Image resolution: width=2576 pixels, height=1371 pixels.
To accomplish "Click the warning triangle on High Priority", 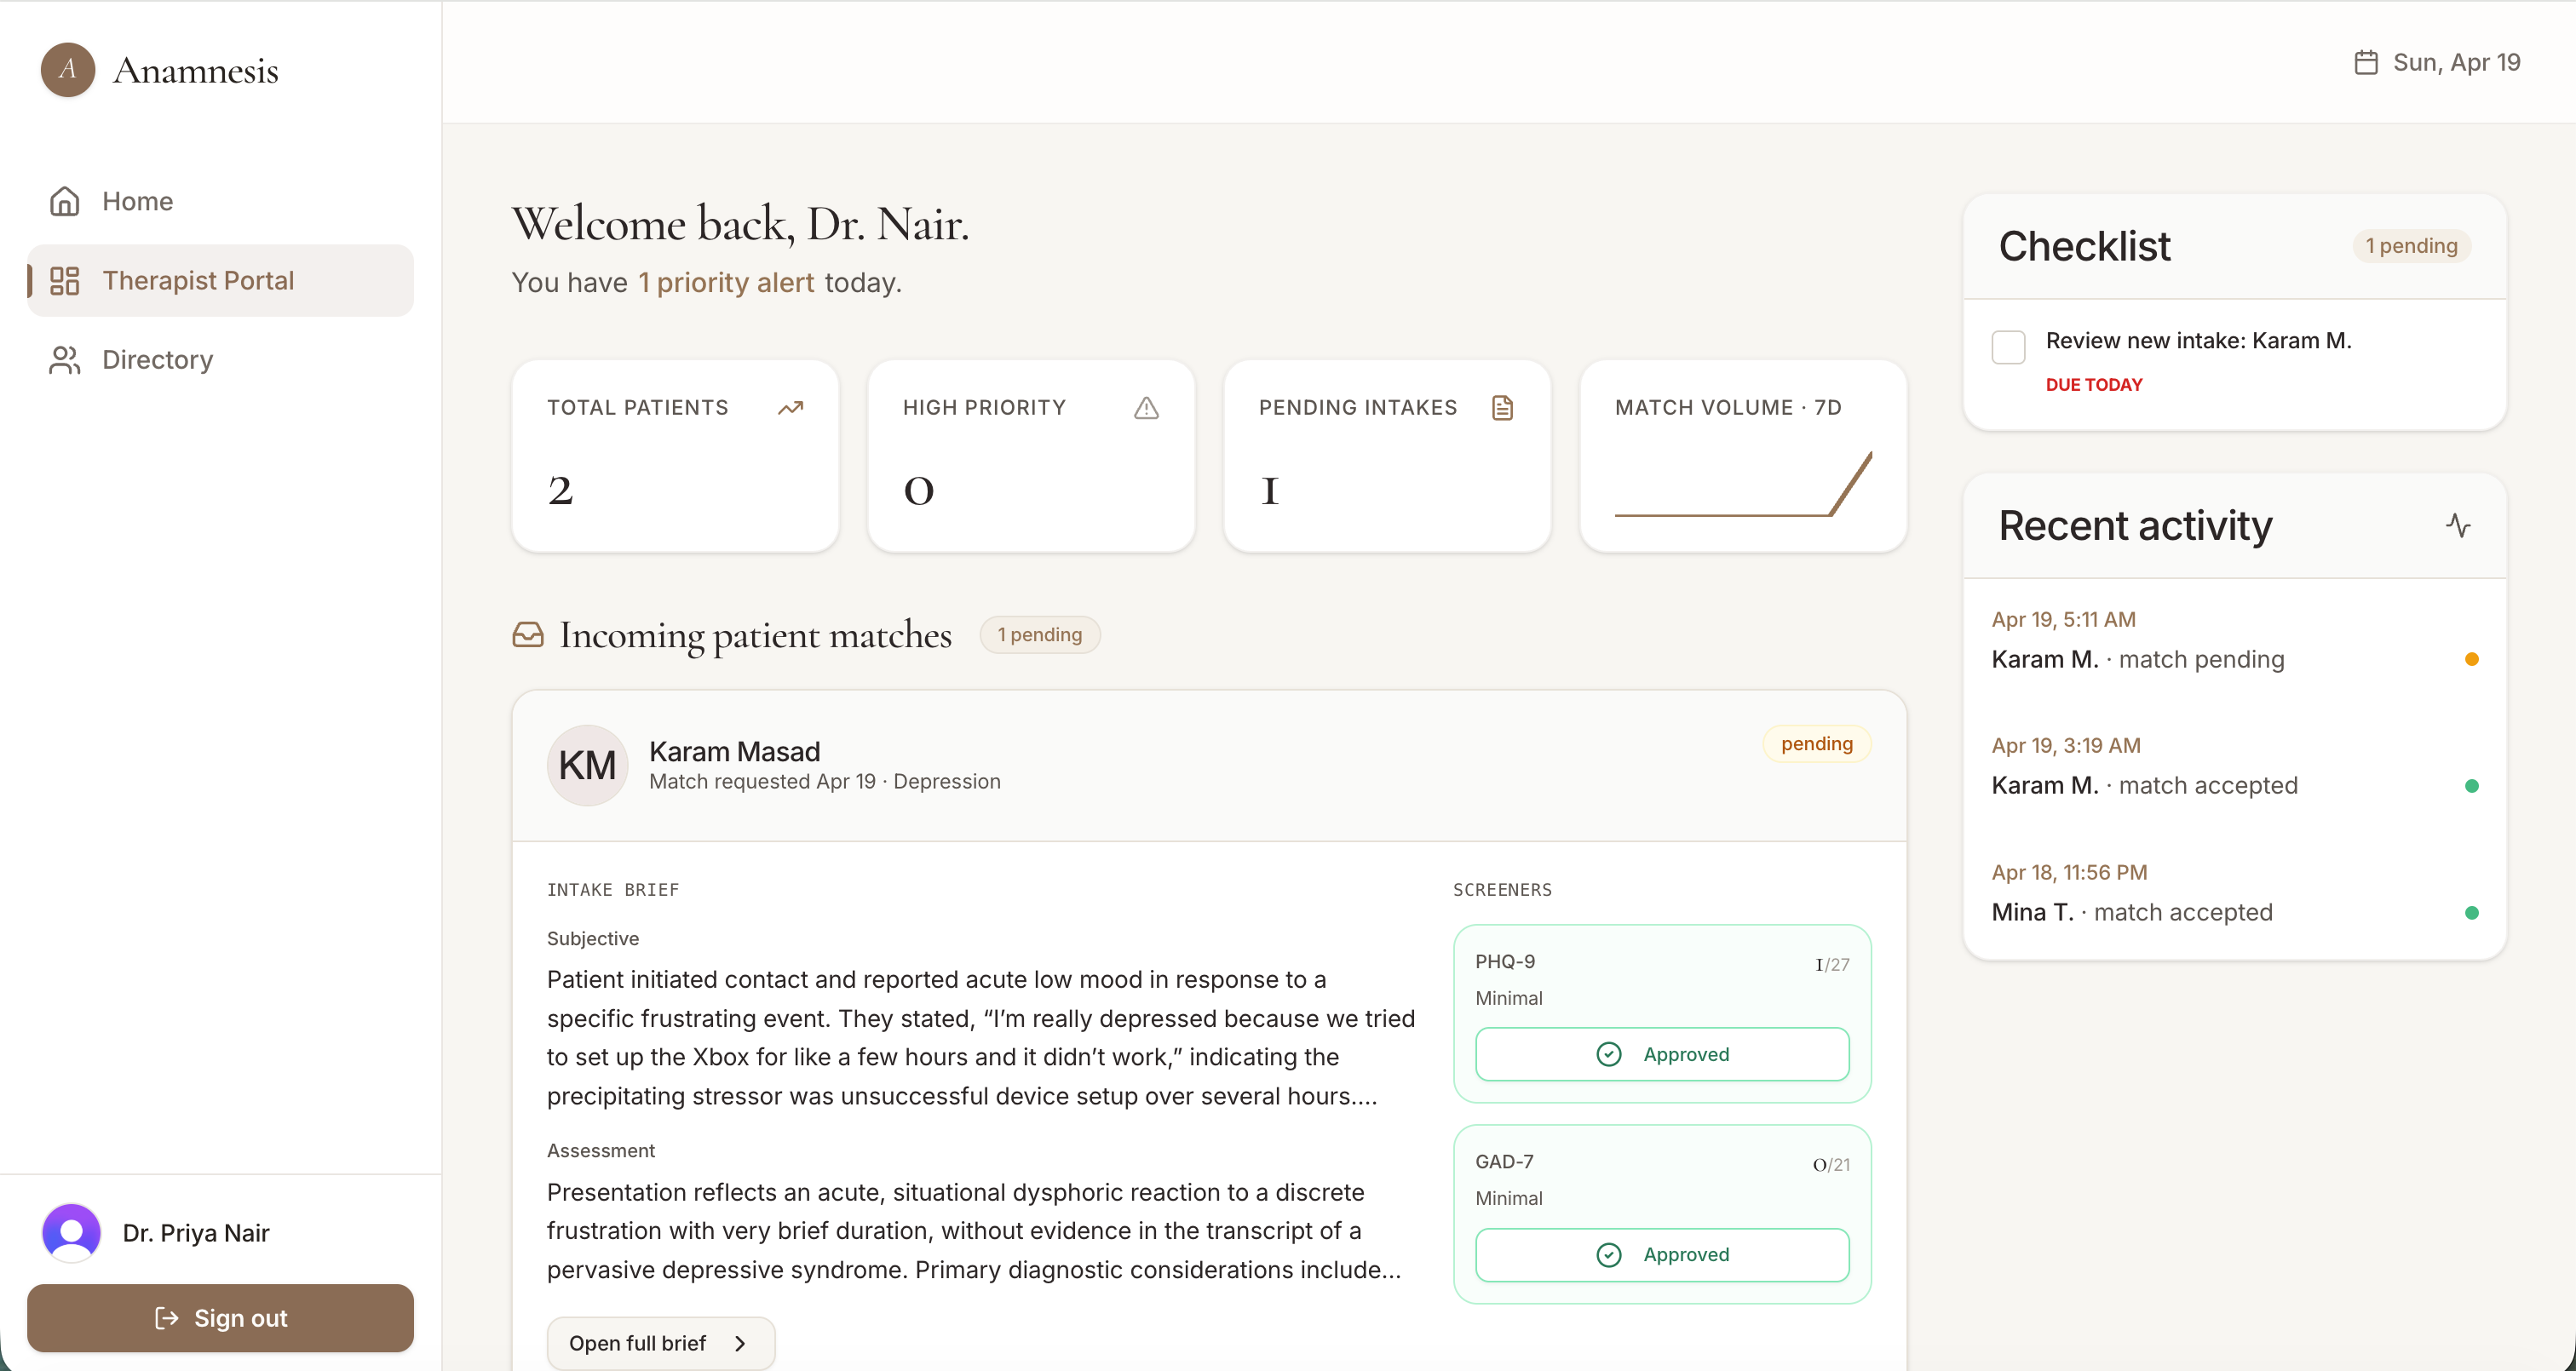I will [1146, 408].
